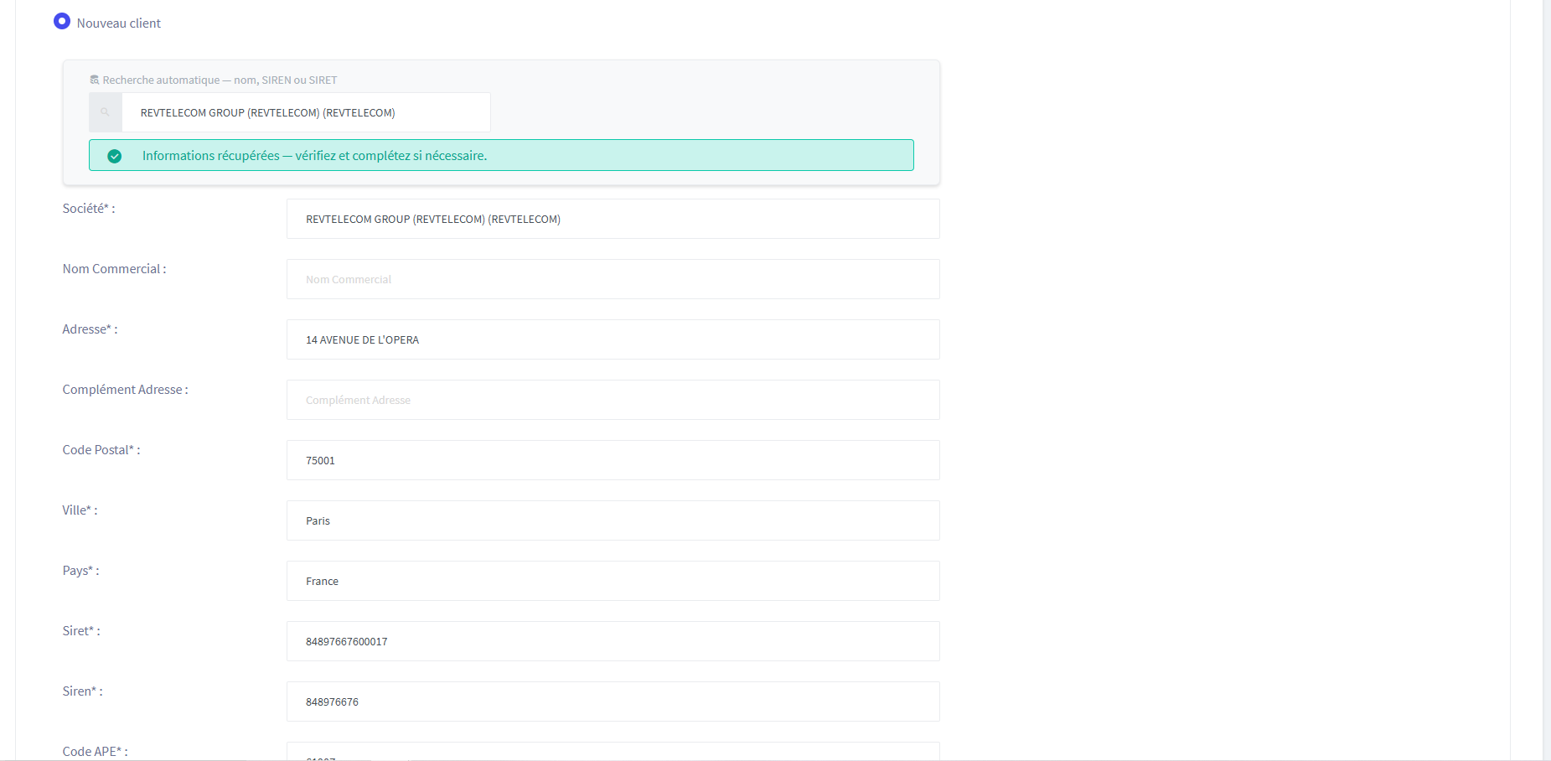
Task: Click the Code Postal field showing 75001
Action: 613,460
